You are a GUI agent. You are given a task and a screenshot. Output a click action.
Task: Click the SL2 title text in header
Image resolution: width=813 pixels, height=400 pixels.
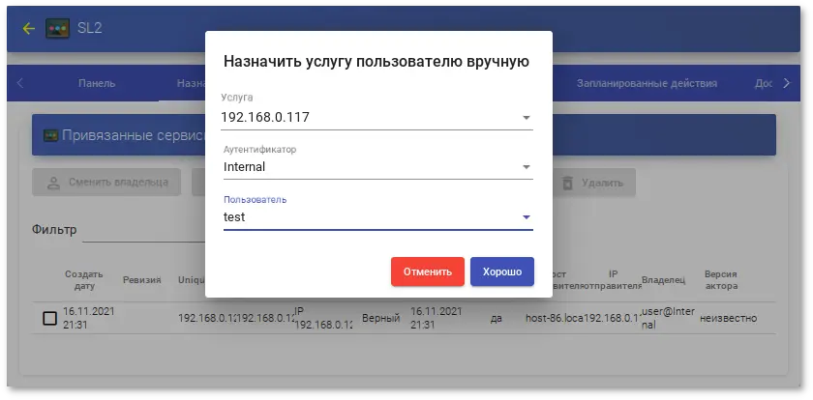(90, 28)
